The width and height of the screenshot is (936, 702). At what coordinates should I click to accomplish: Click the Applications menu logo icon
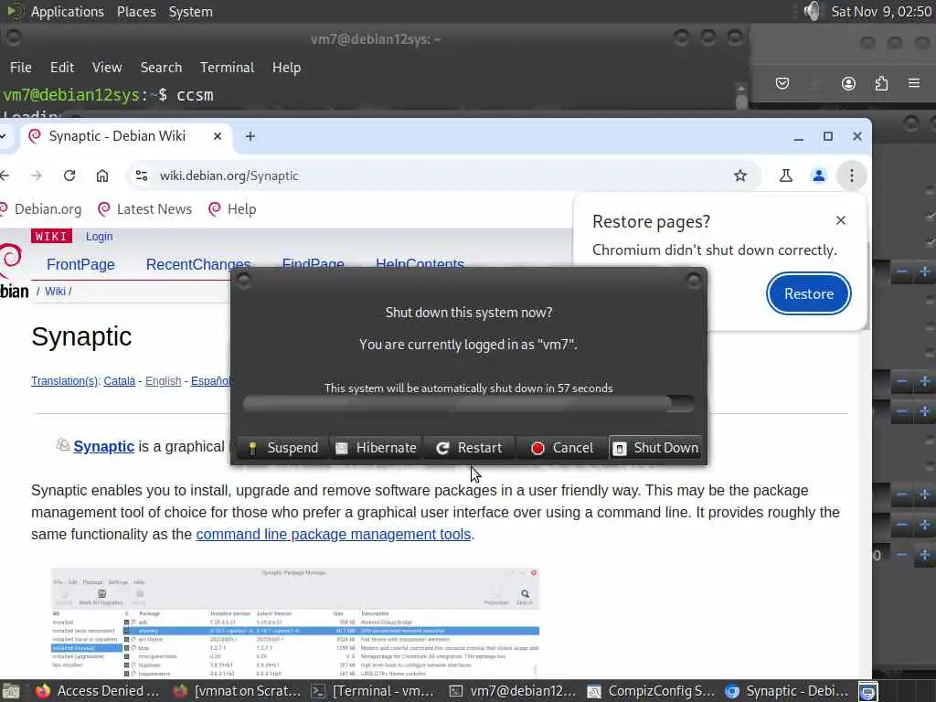point(15,11)
